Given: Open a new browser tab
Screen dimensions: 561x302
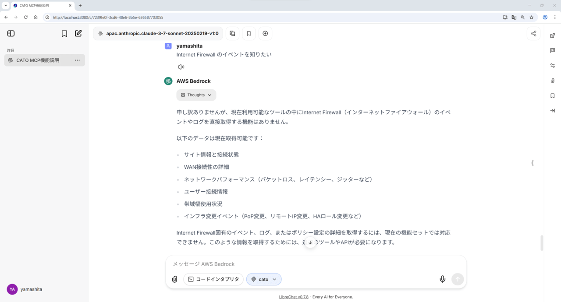Looking at the screenshot, I should pyautogui.click(x=80, y=6).
